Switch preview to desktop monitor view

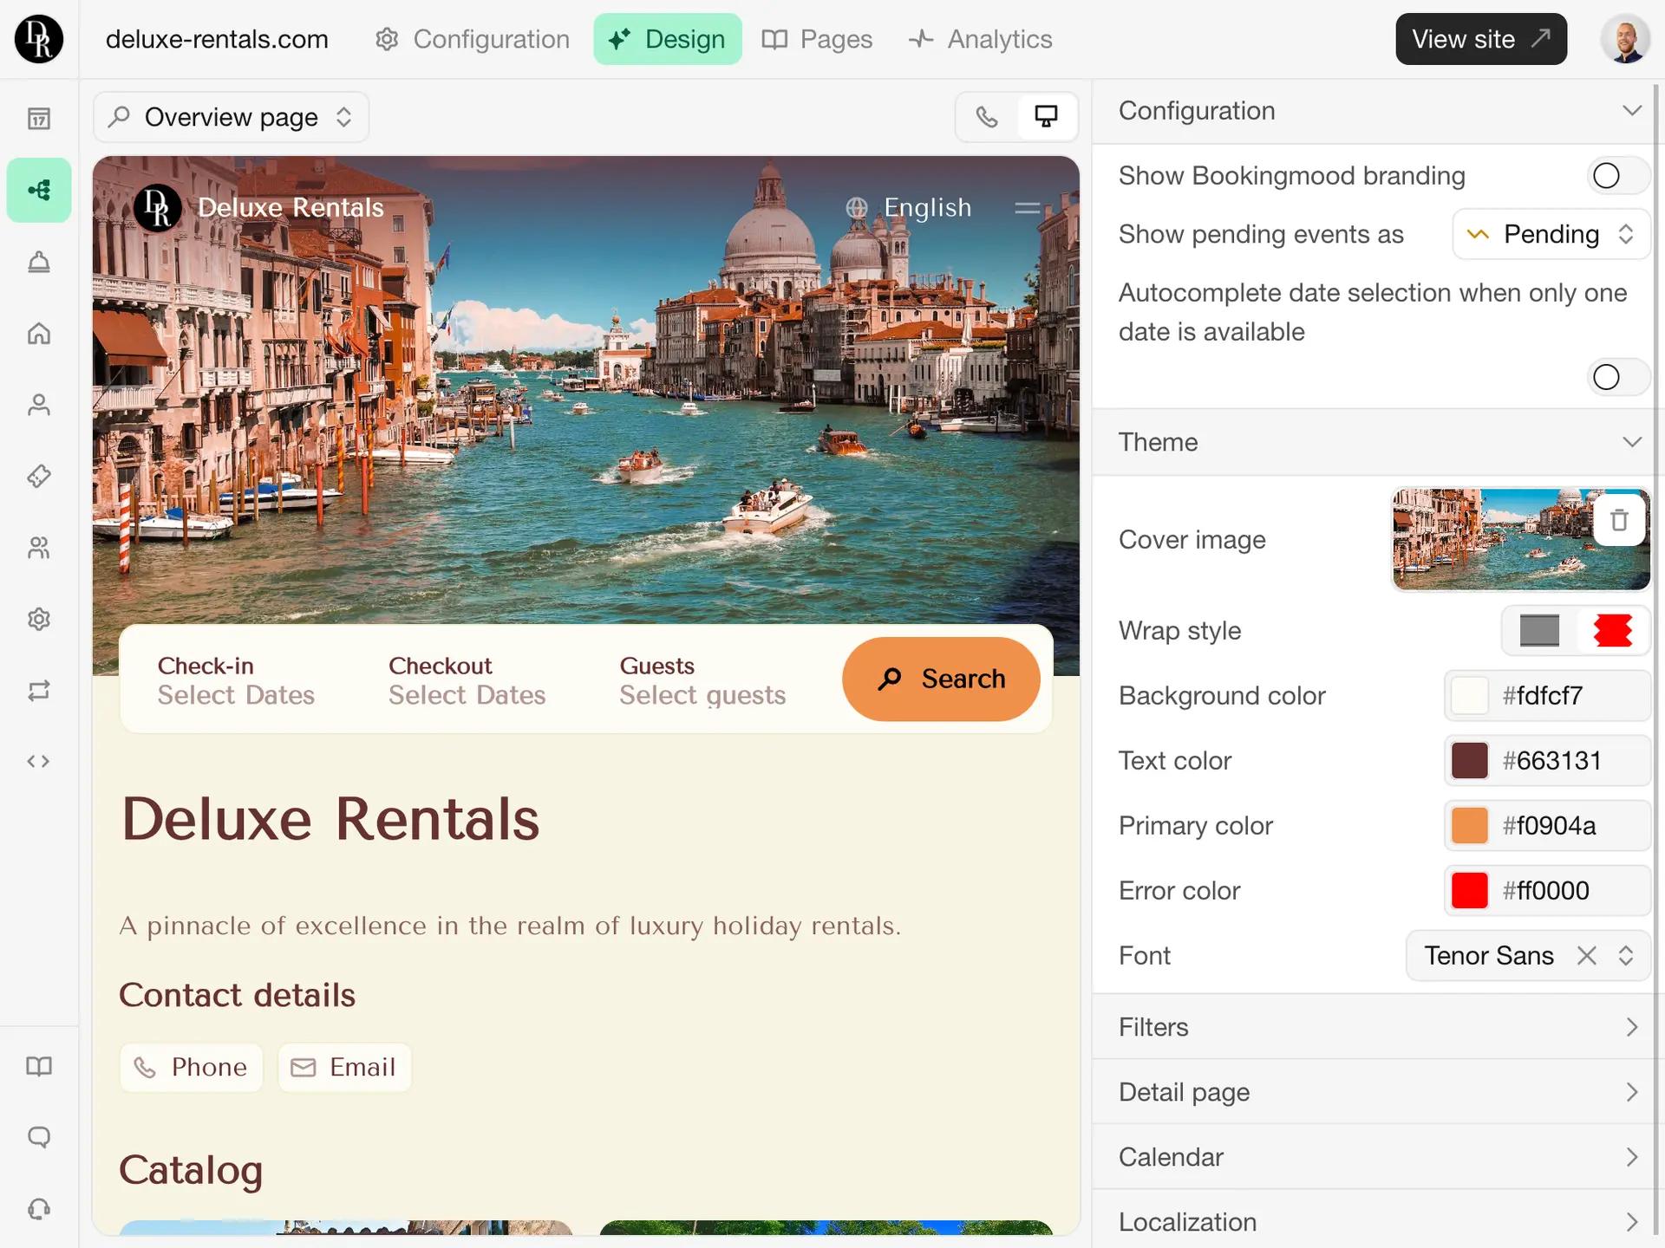(1047, 117)
